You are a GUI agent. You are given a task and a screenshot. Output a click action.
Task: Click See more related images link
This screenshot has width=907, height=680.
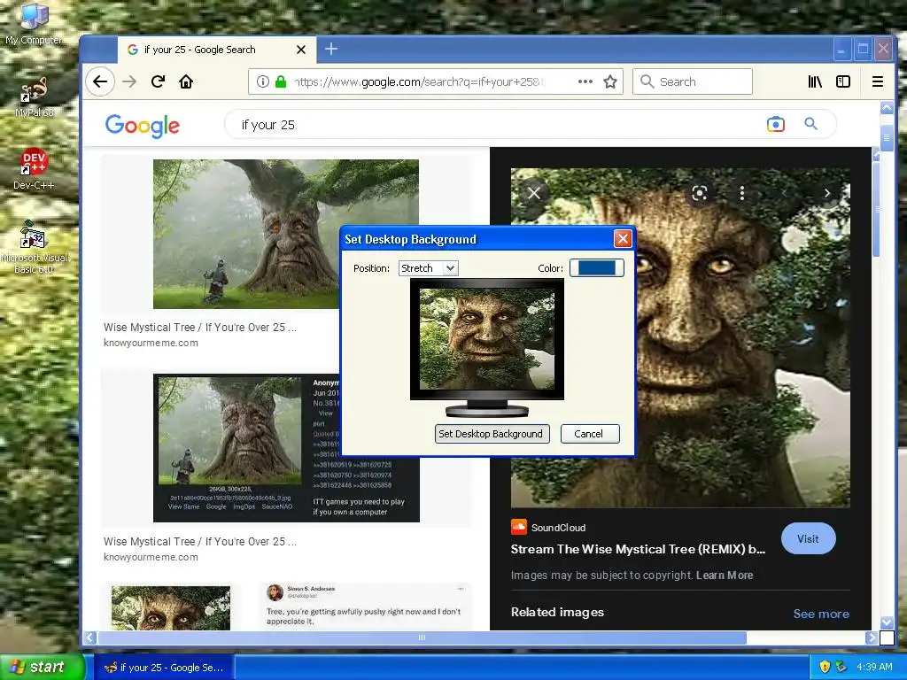coord(821,614)
